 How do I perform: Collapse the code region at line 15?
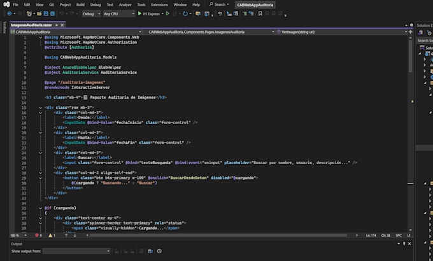click(40, 108)
